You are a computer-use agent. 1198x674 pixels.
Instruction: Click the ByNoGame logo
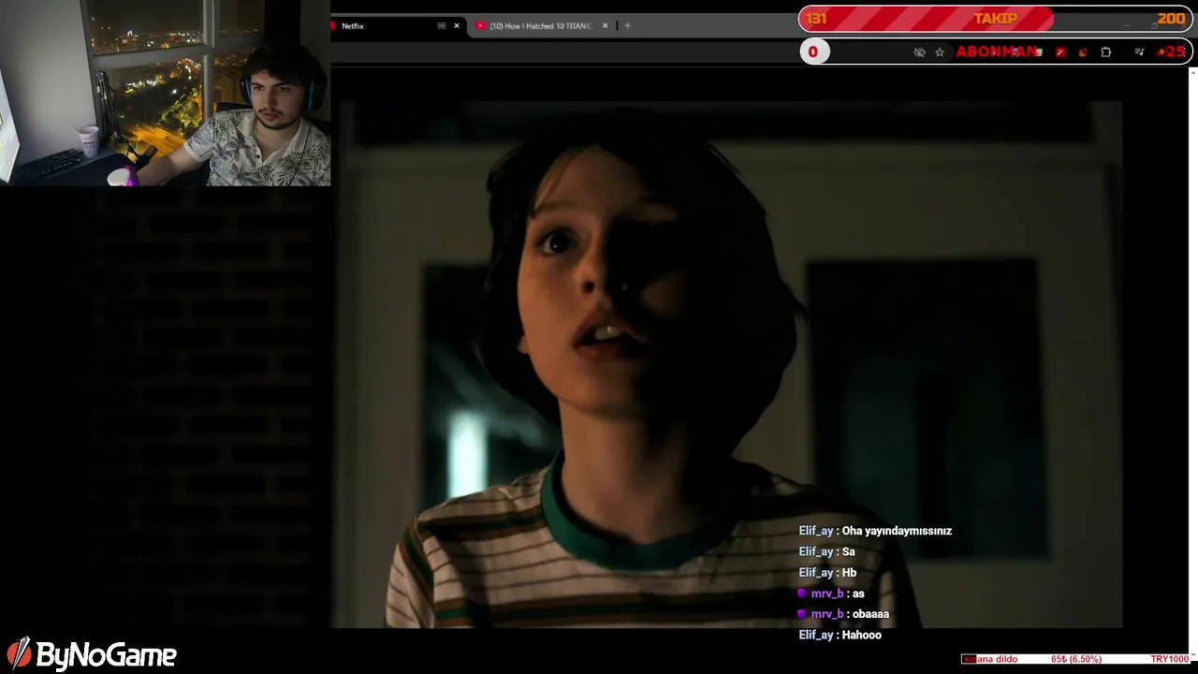tap(92, 654)
